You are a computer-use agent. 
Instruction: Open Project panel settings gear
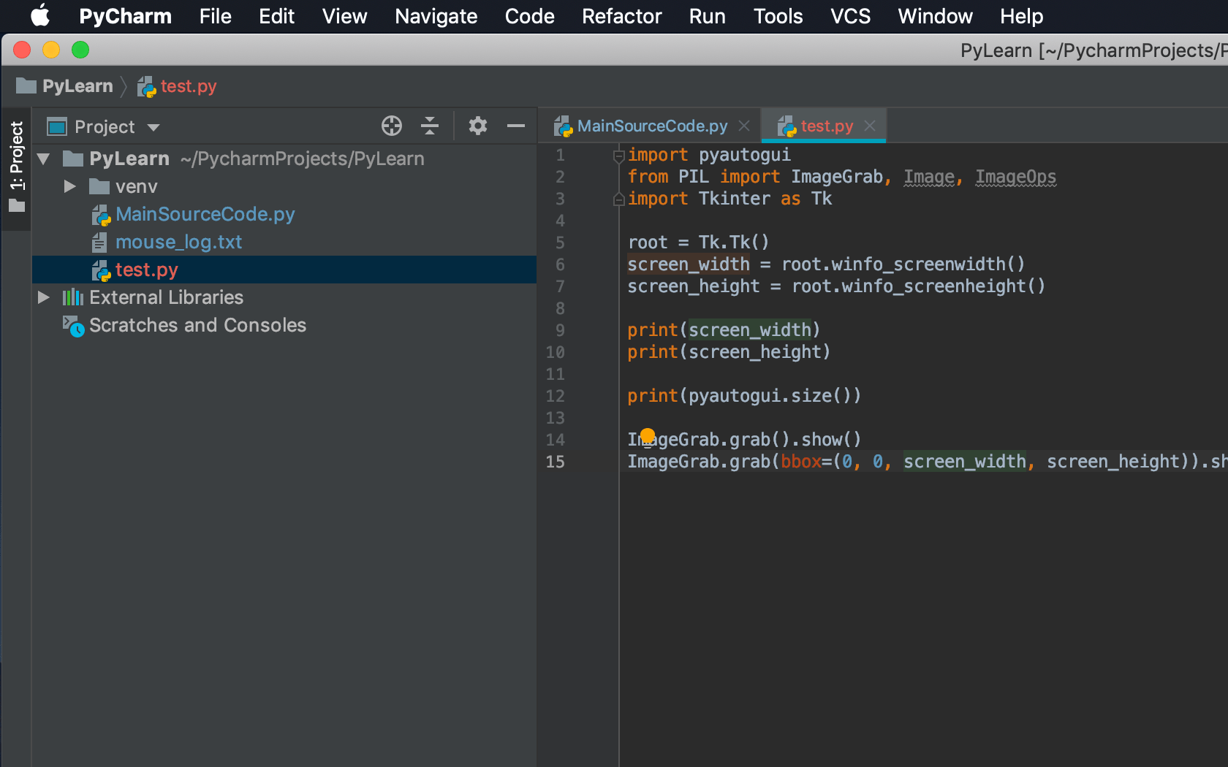click(478, 126)
